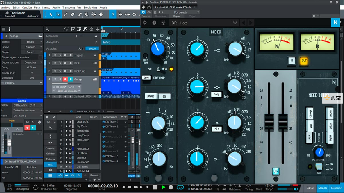Open the Tempo Beats dropdown

pyautogui.click(x=32, y=42)
